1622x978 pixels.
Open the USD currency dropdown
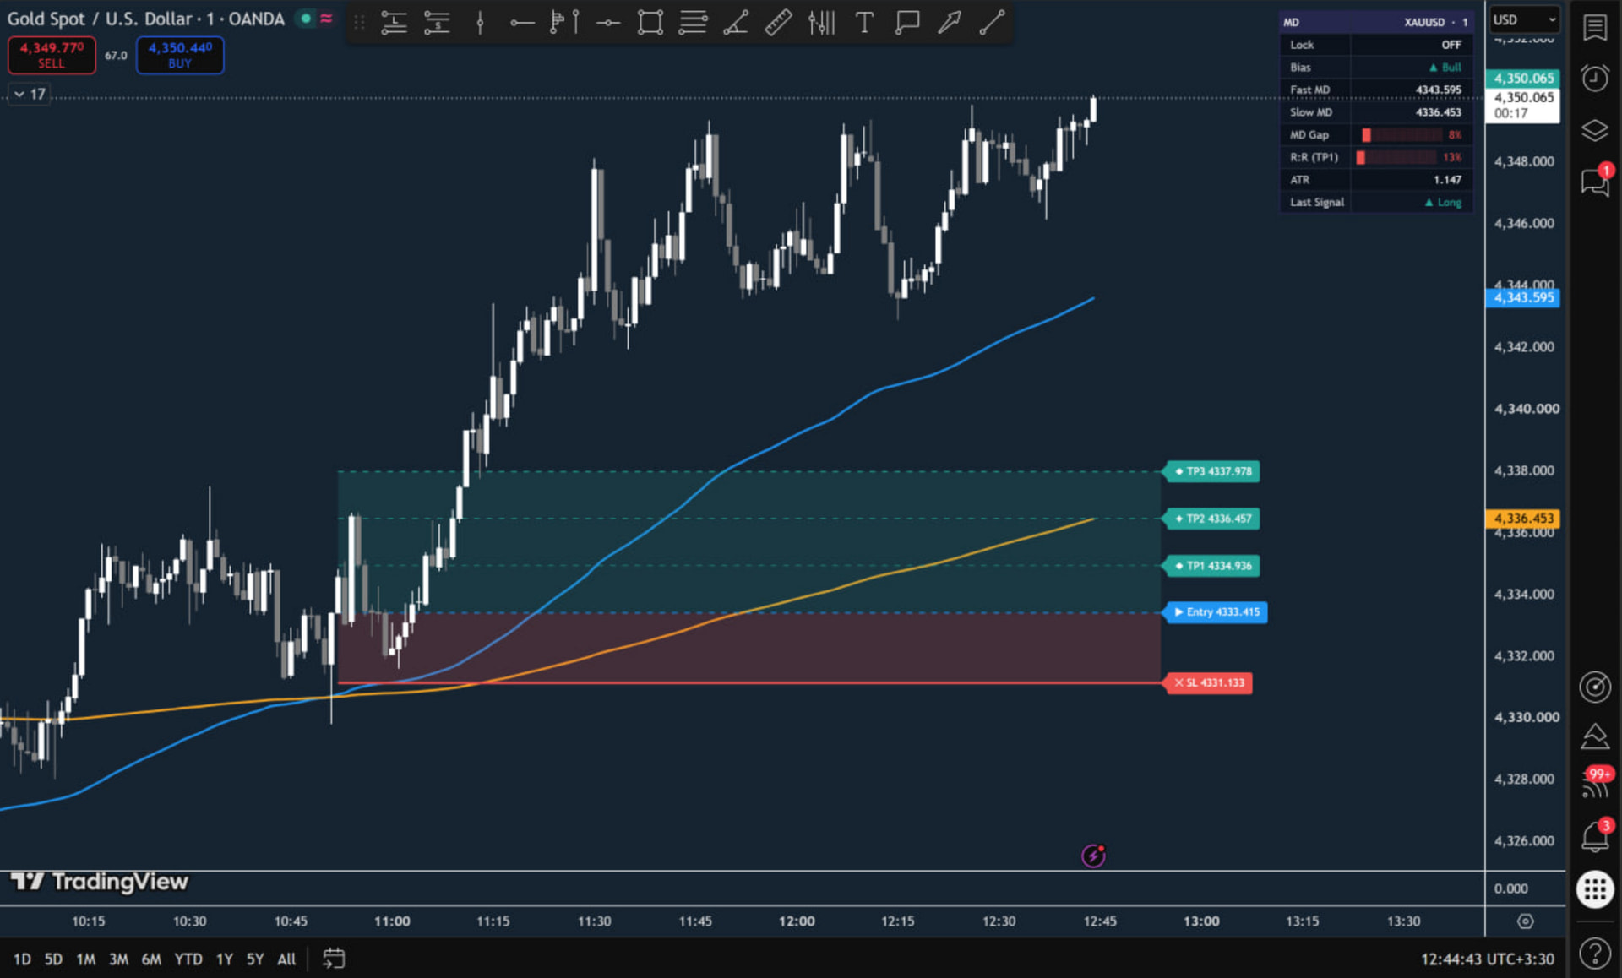coord(1524,19)
